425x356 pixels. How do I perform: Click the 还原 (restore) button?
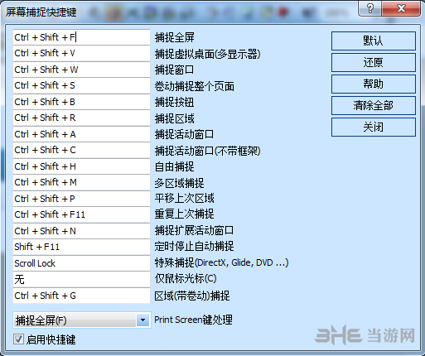(374, 62)
